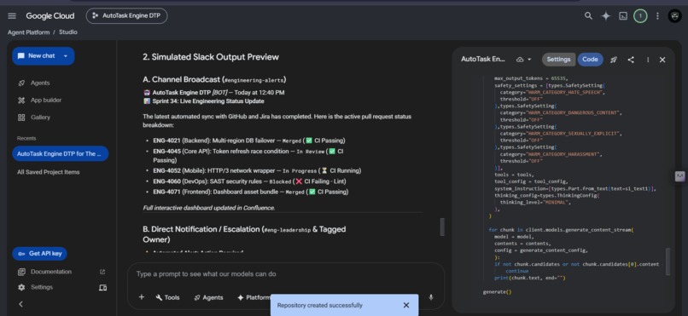Dismiss the Repository created successfully toast
The width and height of the screenshot is (688, 316).
405,305
